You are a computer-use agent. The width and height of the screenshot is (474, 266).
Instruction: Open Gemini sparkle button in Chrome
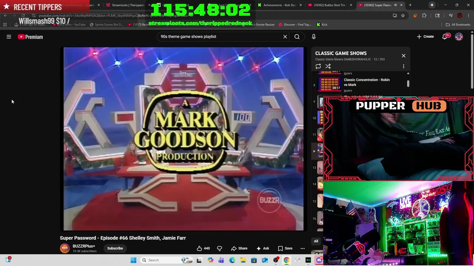pyautogui.click(x=432, y=5)
